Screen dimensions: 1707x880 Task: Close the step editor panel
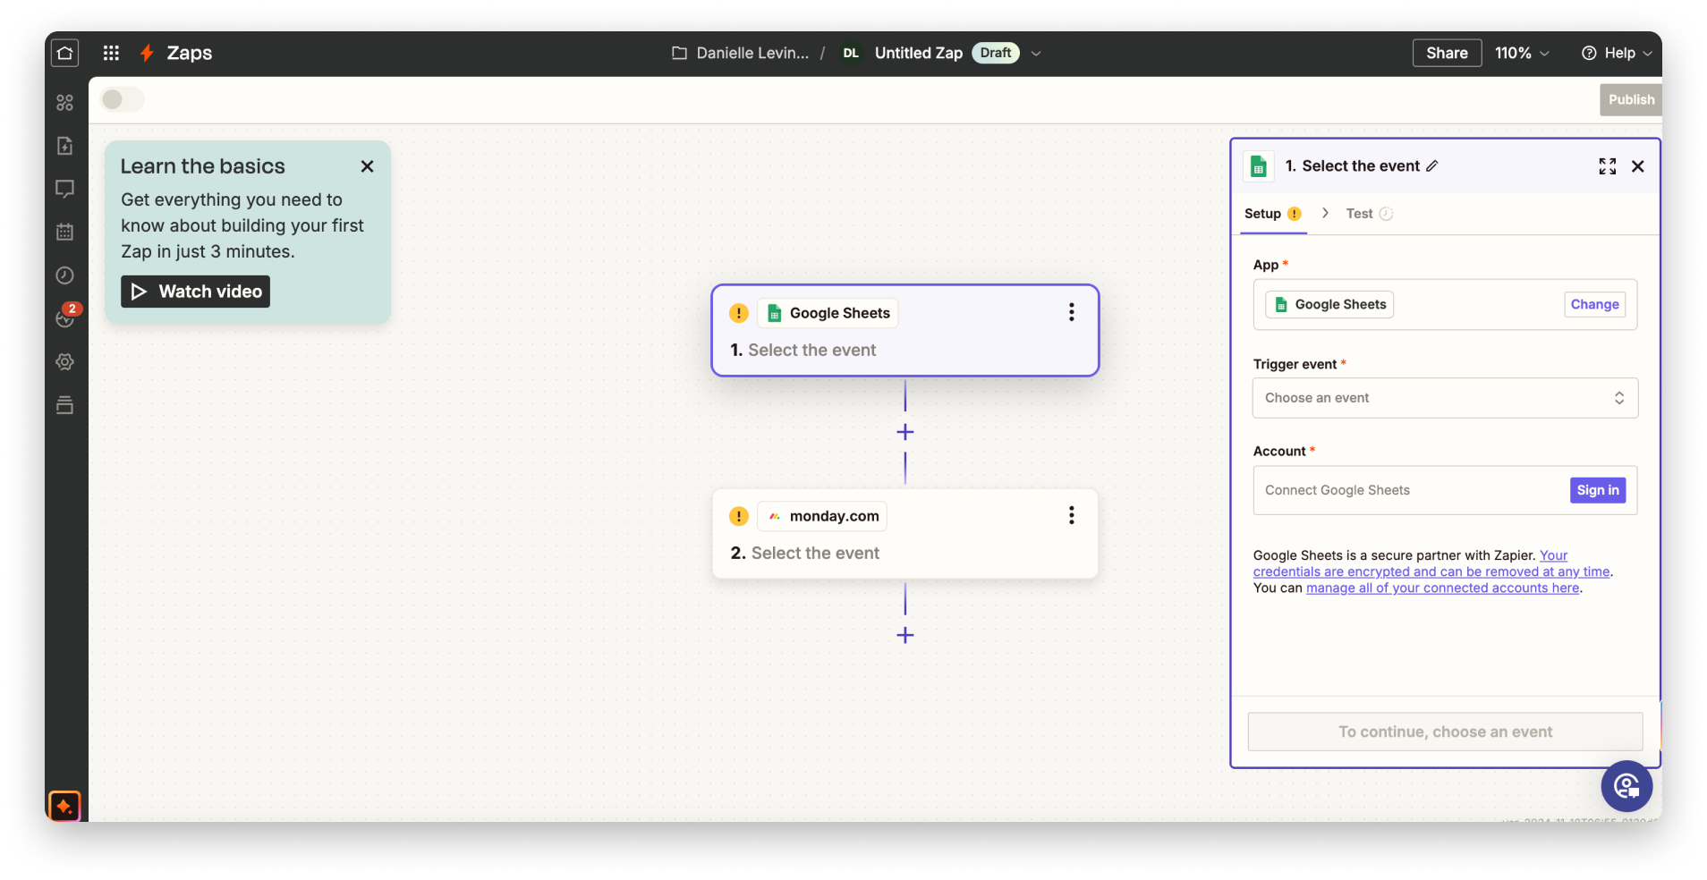(x=1638, y=166)
